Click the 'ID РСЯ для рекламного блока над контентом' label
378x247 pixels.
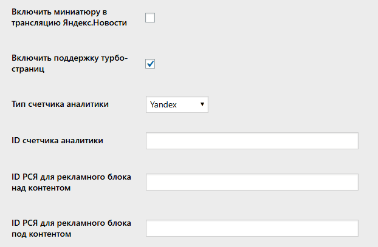[x=71, y=182]
